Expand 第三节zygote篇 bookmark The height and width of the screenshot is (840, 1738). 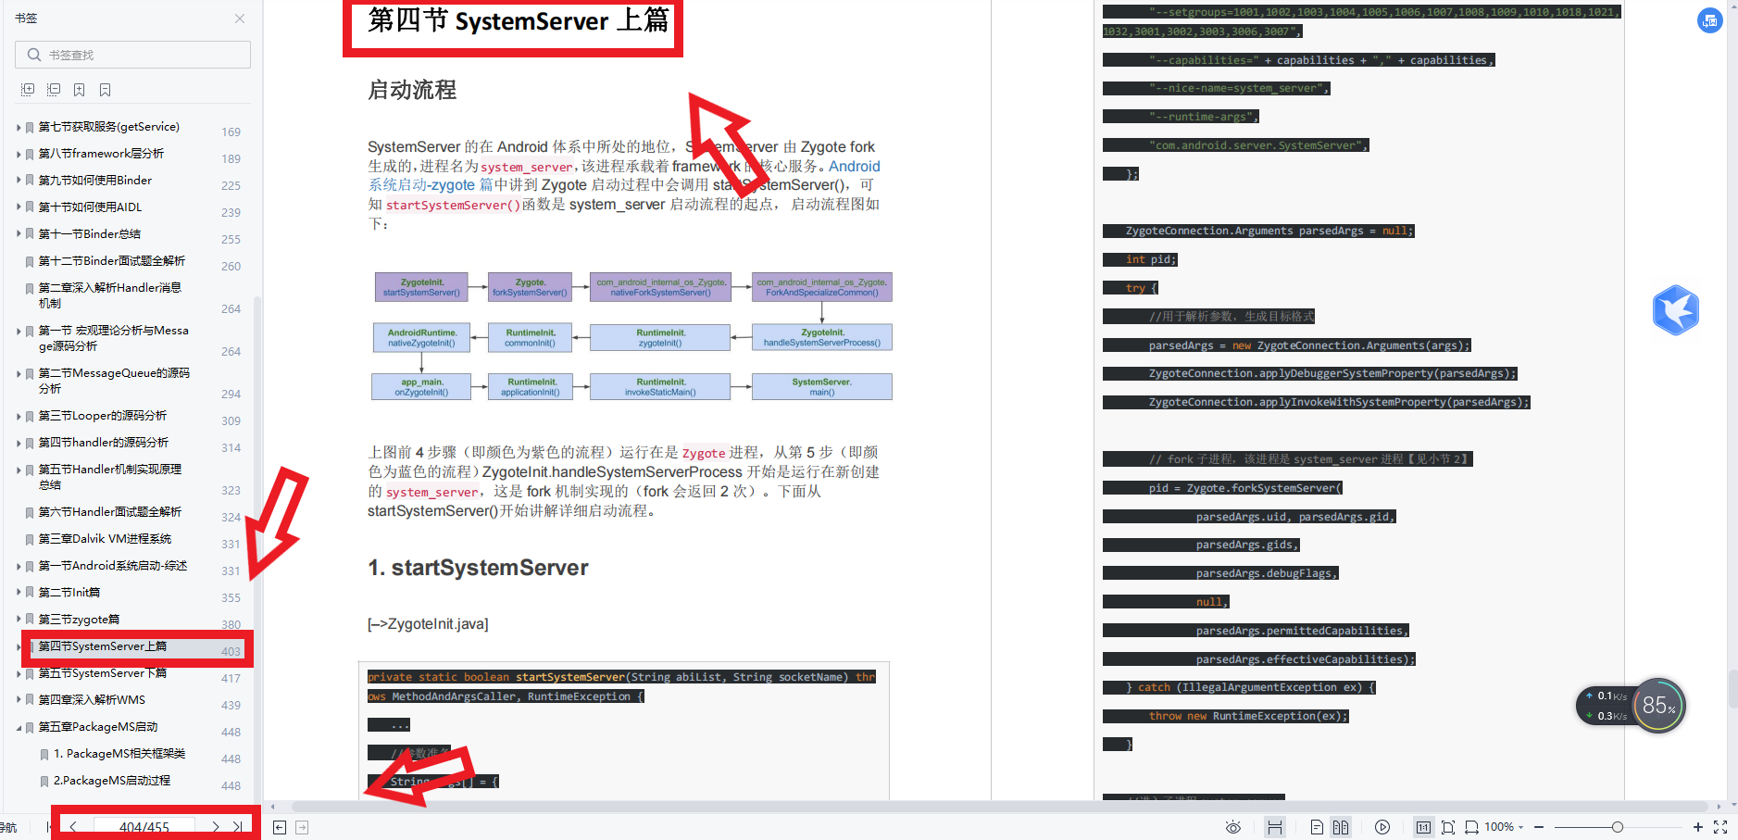[19, 621]
